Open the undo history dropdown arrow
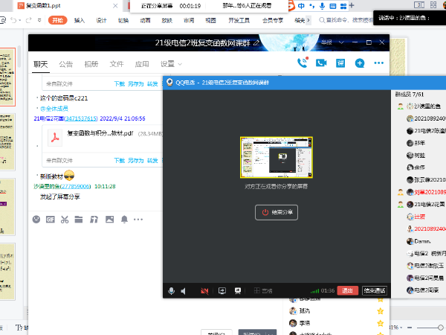 pyautogui.click(x=19, y=20)
